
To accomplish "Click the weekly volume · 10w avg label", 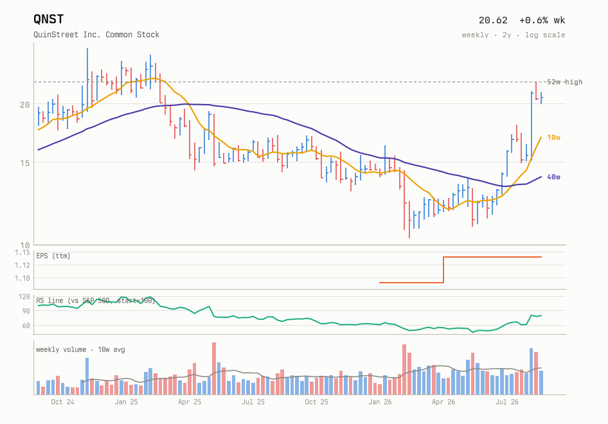I will click(80, 349).
